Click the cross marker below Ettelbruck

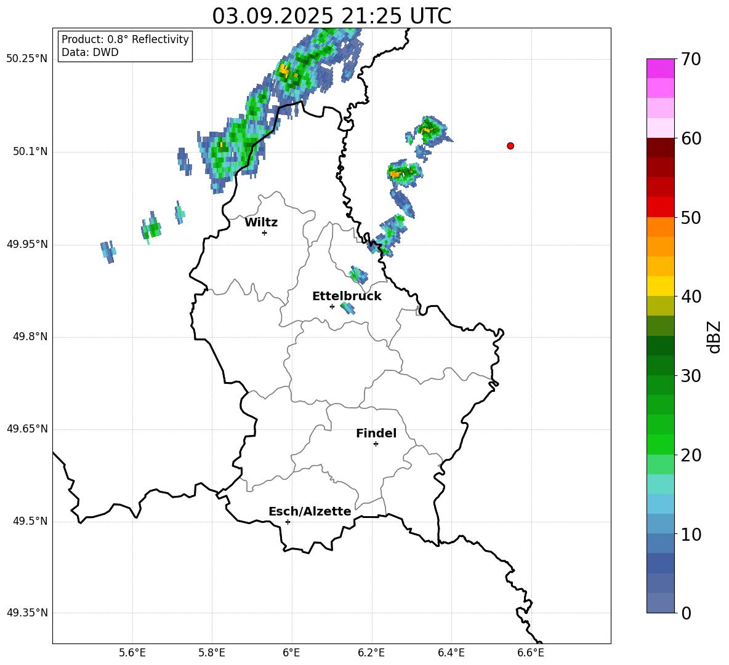tap(332, 306)
